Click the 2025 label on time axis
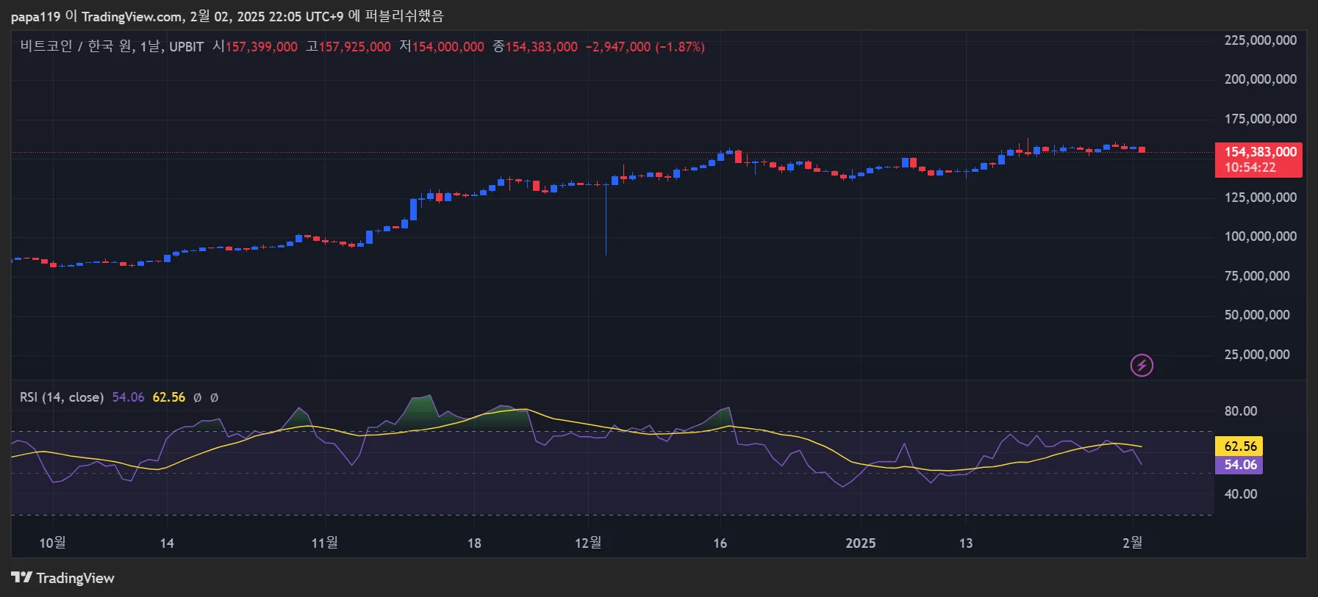Viewport: 1318px width, 597px height. click(x=860, y=543)
